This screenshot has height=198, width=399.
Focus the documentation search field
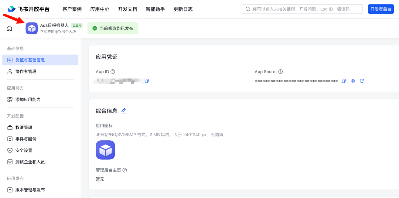coord(302,9)
